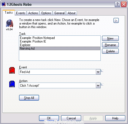Click the small flag icon beside Event dropdown

pyautogui.click(x=102, y=71)
